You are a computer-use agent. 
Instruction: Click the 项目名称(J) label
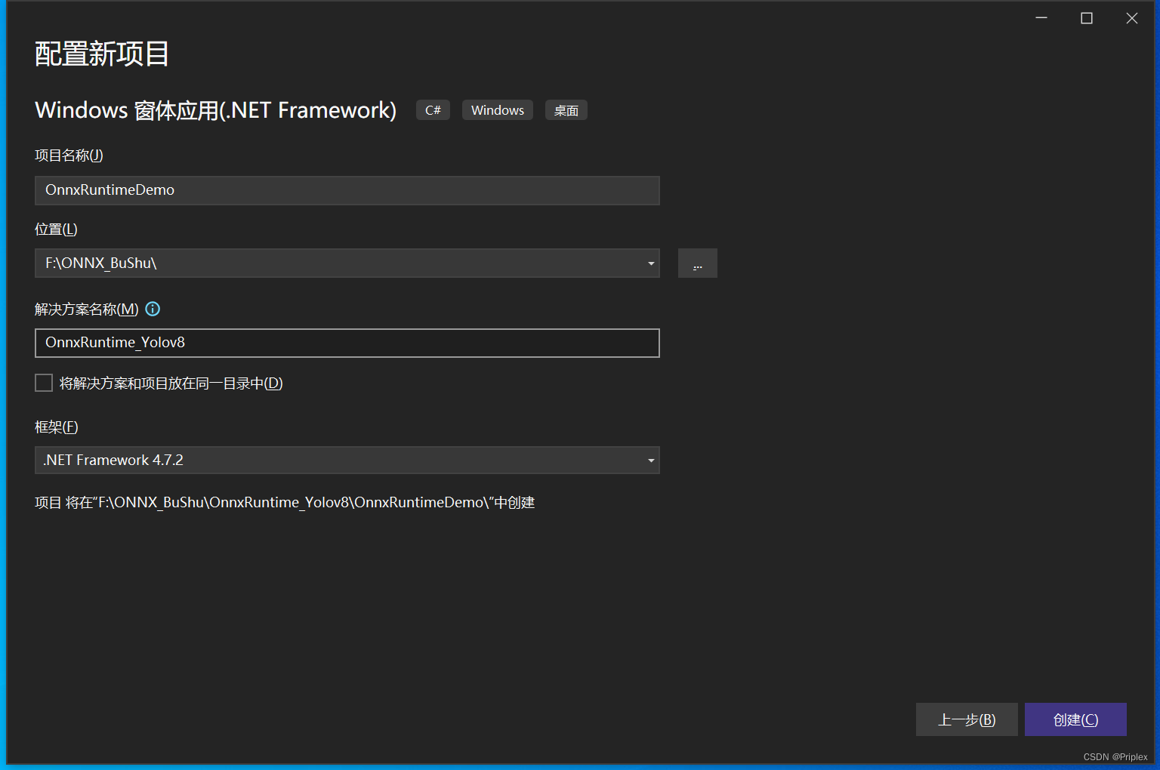coord(69,156)
